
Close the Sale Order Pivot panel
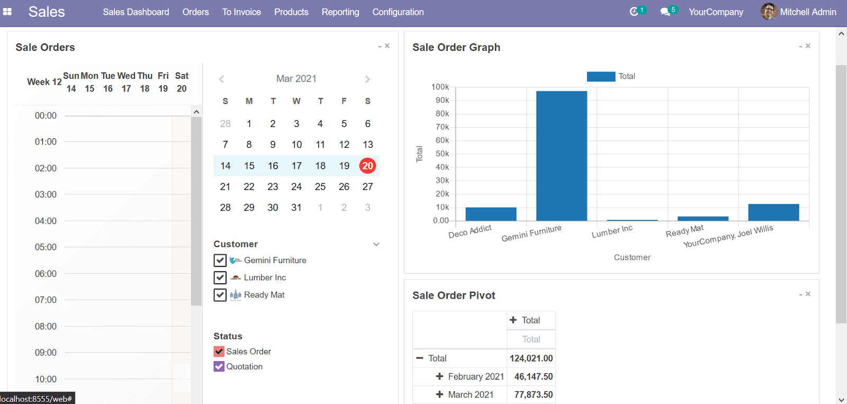tap(808, 294)
